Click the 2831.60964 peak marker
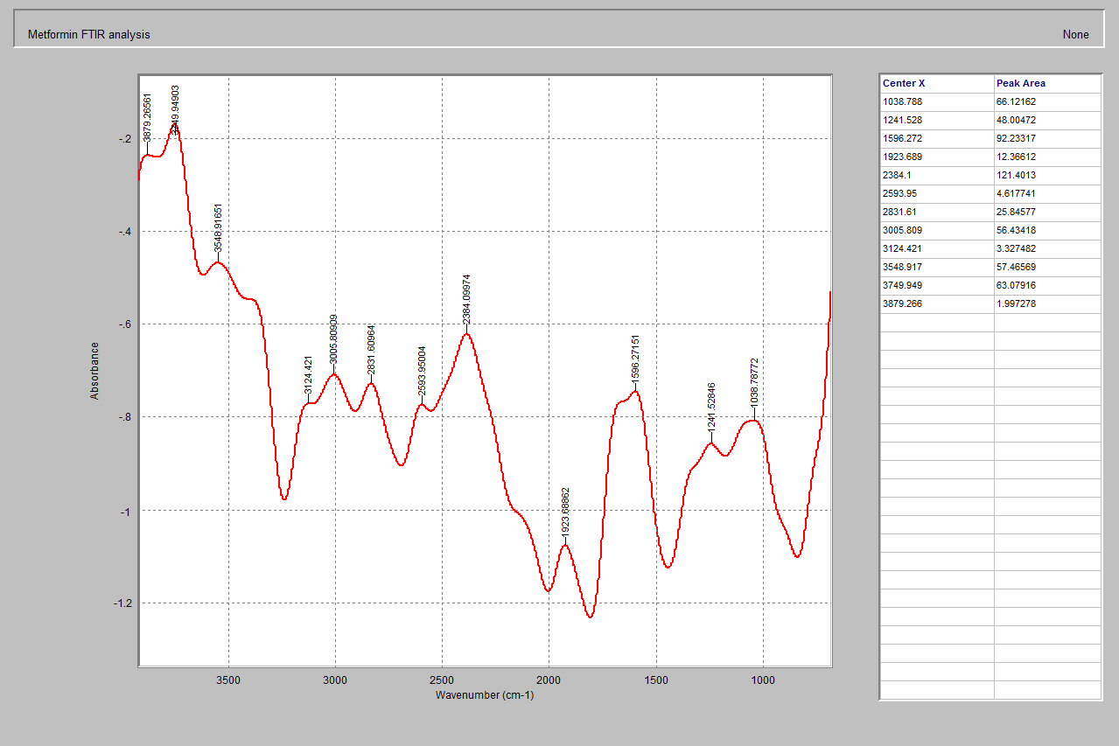Screen dimensions: 1119x746 pos(372,350)
